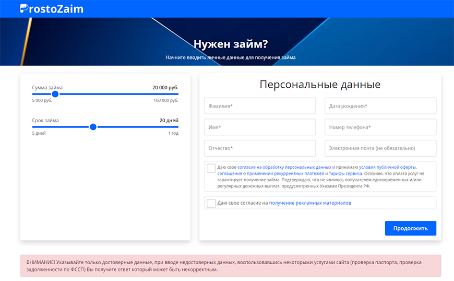Click the loan term slider handle

(x=93, y=127)
